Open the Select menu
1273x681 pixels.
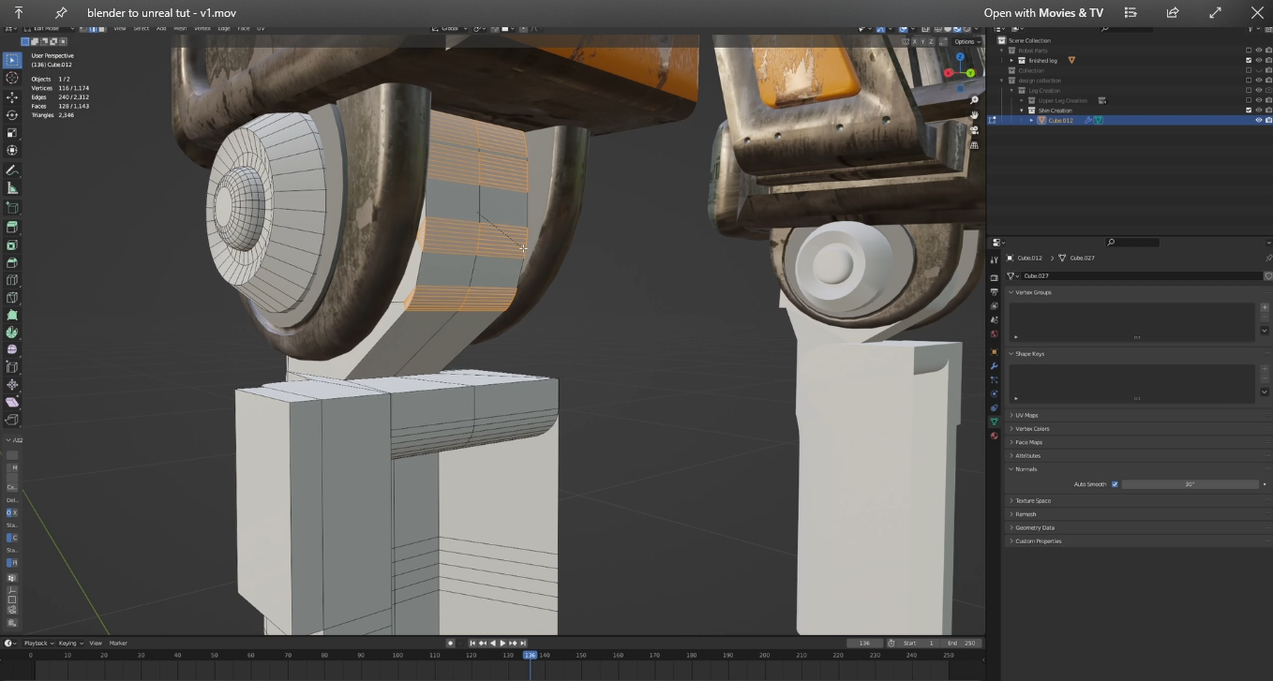pos(141,28)
